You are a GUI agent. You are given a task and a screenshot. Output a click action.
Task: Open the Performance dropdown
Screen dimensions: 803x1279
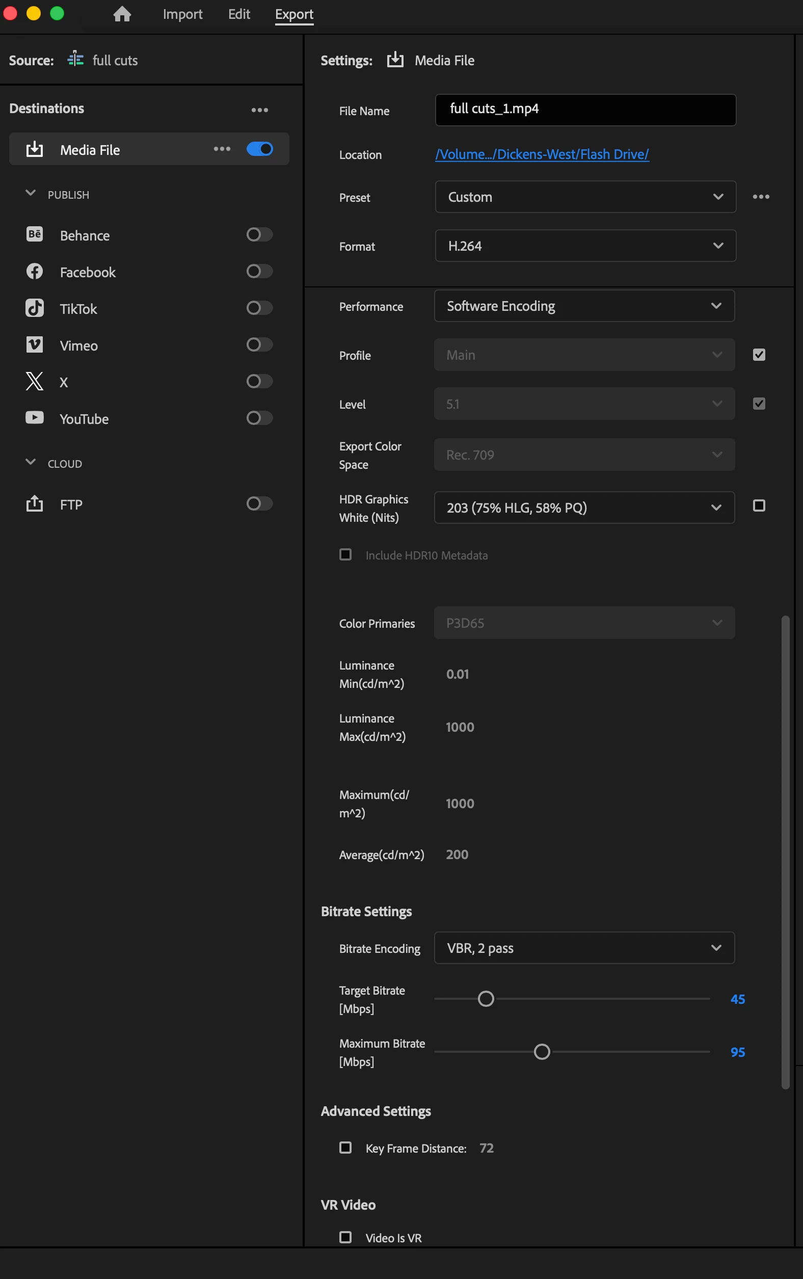584,306
